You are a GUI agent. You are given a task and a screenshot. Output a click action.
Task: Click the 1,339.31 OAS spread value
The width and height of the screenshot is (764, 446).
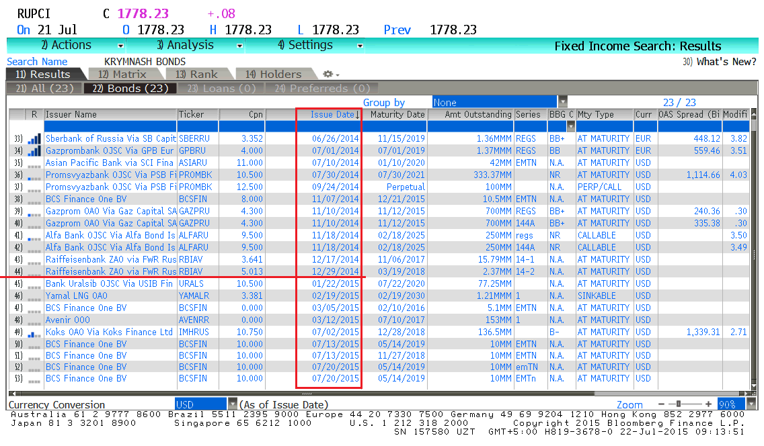coord(703,332)
